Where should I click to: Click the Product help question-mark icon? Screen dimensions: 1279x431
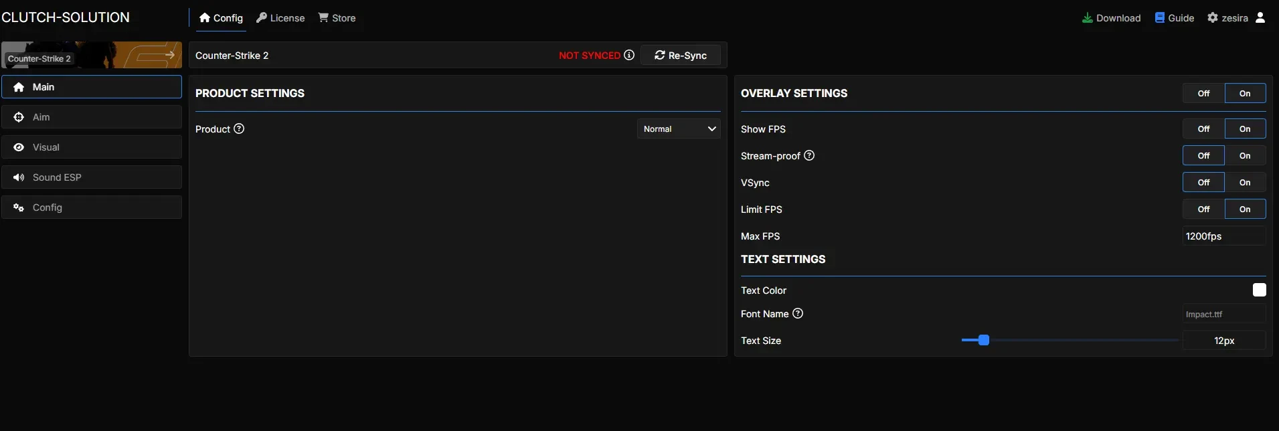(239, 128)
